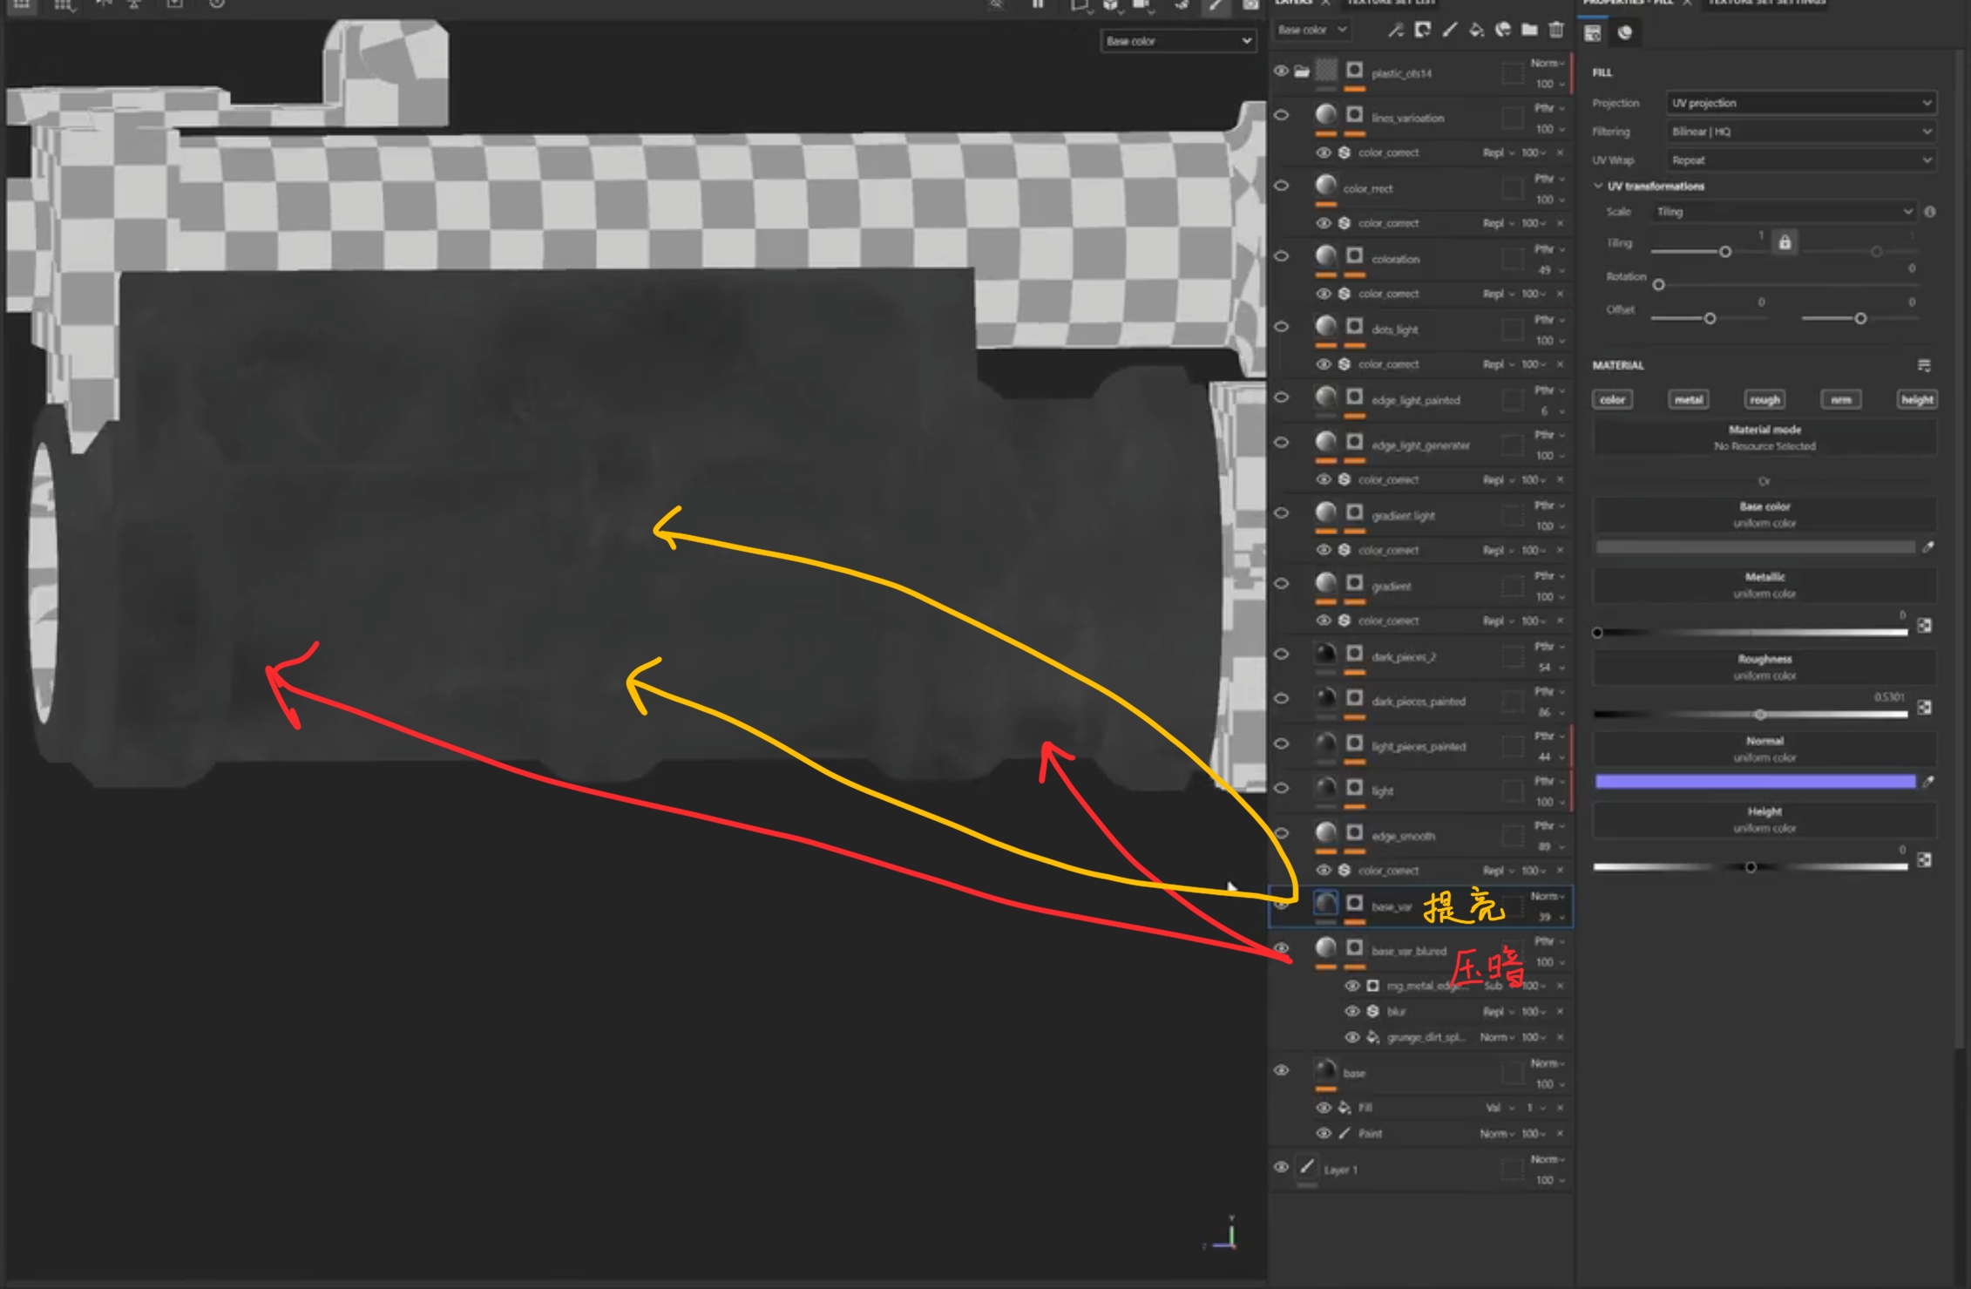Toggle visibility of light_pieces_painted layer
The image size is (1971, 1289).
click(x=1281, y=743)
